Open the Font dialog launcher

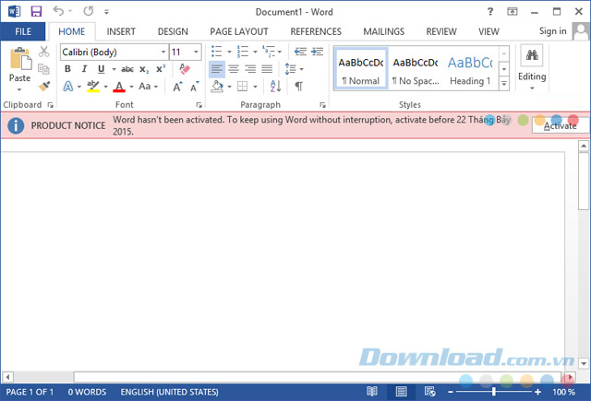coord(199,105)
